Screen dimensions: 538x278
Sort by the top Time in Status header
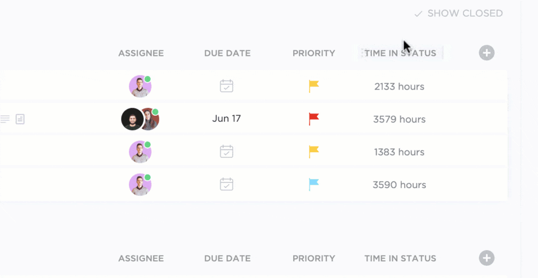pos(400,54)
